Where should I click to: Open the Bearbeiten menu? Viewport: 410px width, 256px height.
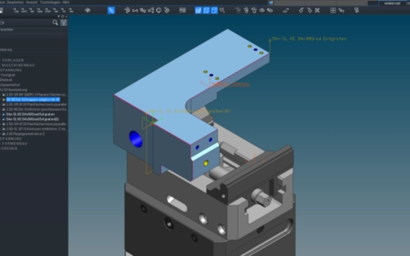coord(15,2)
